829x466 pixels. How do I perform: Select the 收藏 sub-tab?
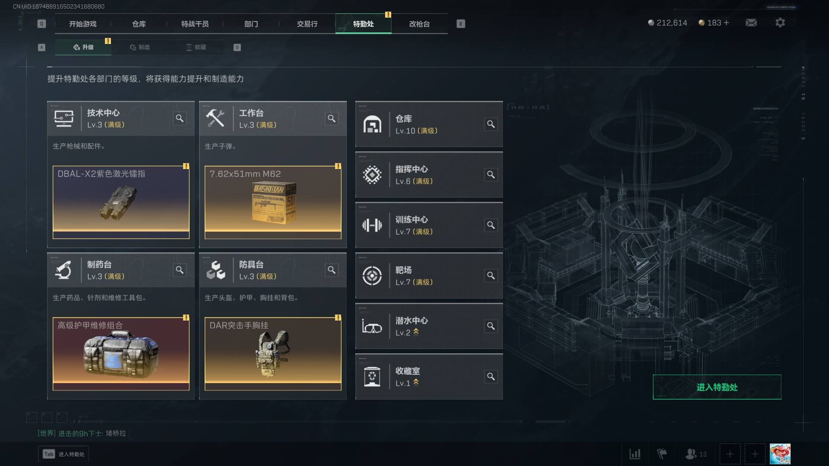(196, 47)
